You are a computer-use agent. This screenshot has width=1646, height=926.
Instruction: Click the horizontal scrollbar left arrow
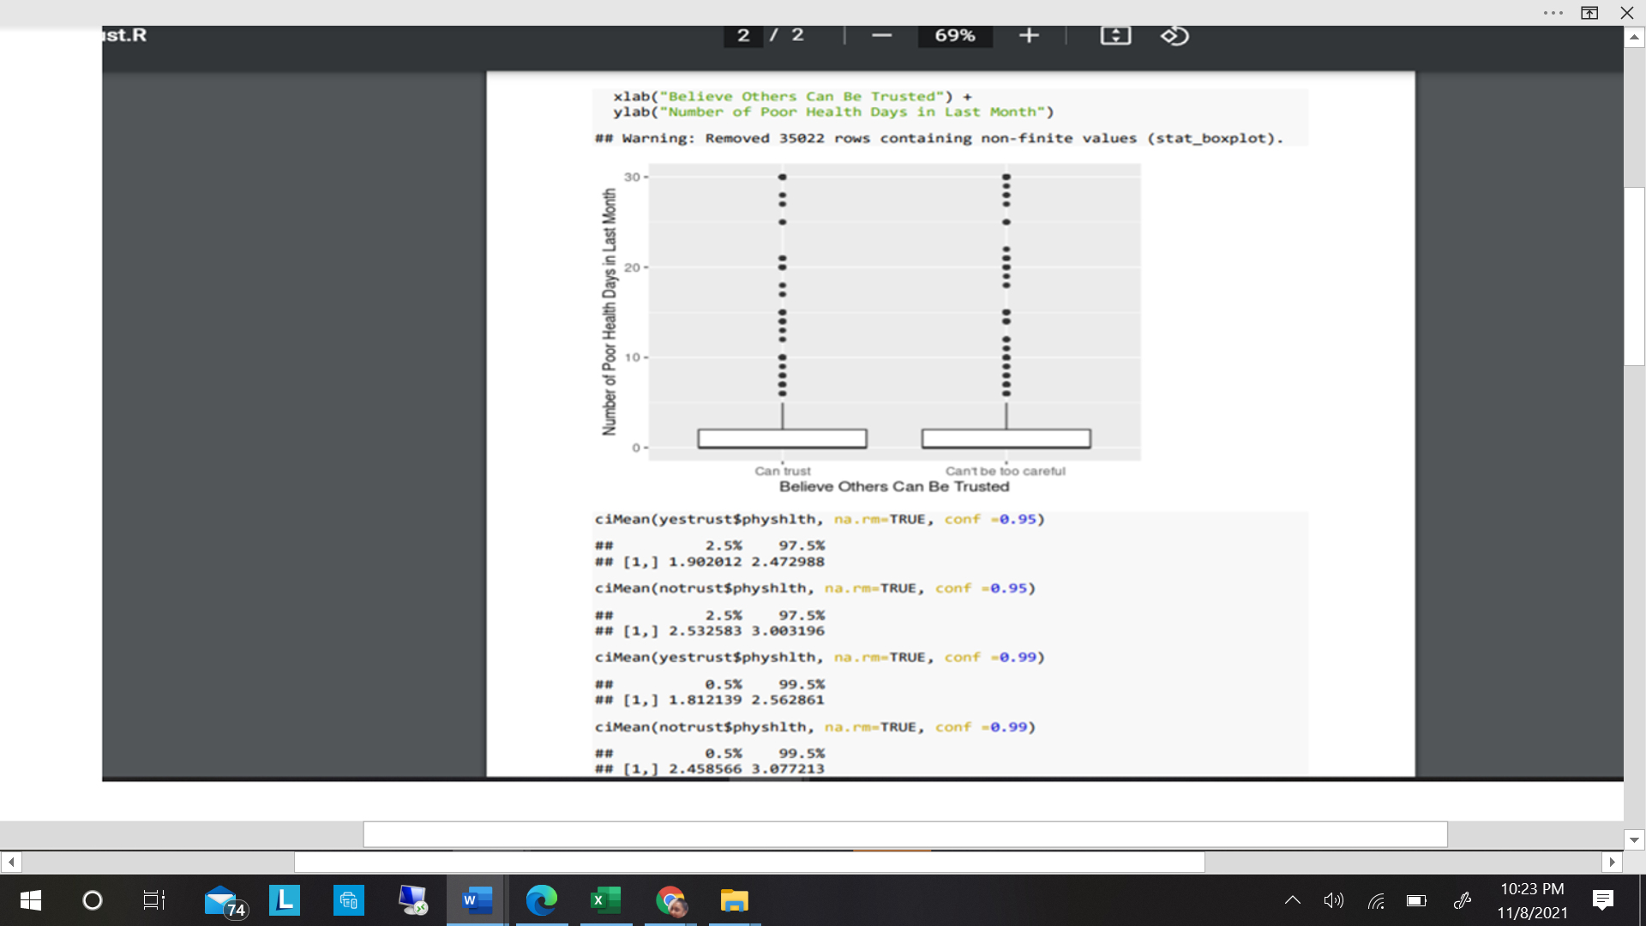coord(11,862)
